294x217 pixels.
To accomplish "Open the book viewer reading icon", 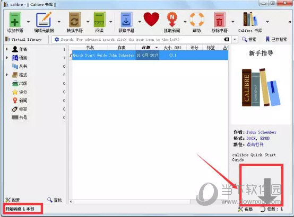I will tap(99, 20).
